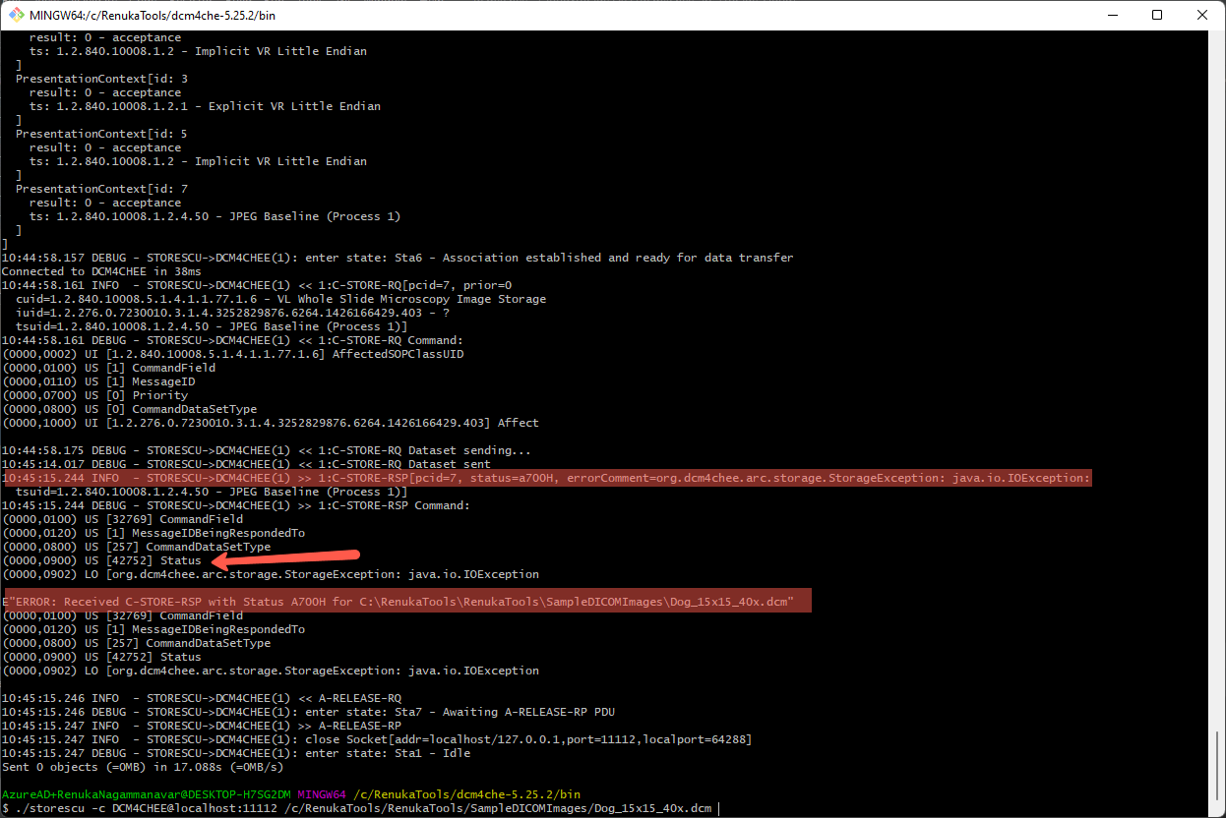
Task: Click the storescu command at the prompt
Action: tap(362, 808)
